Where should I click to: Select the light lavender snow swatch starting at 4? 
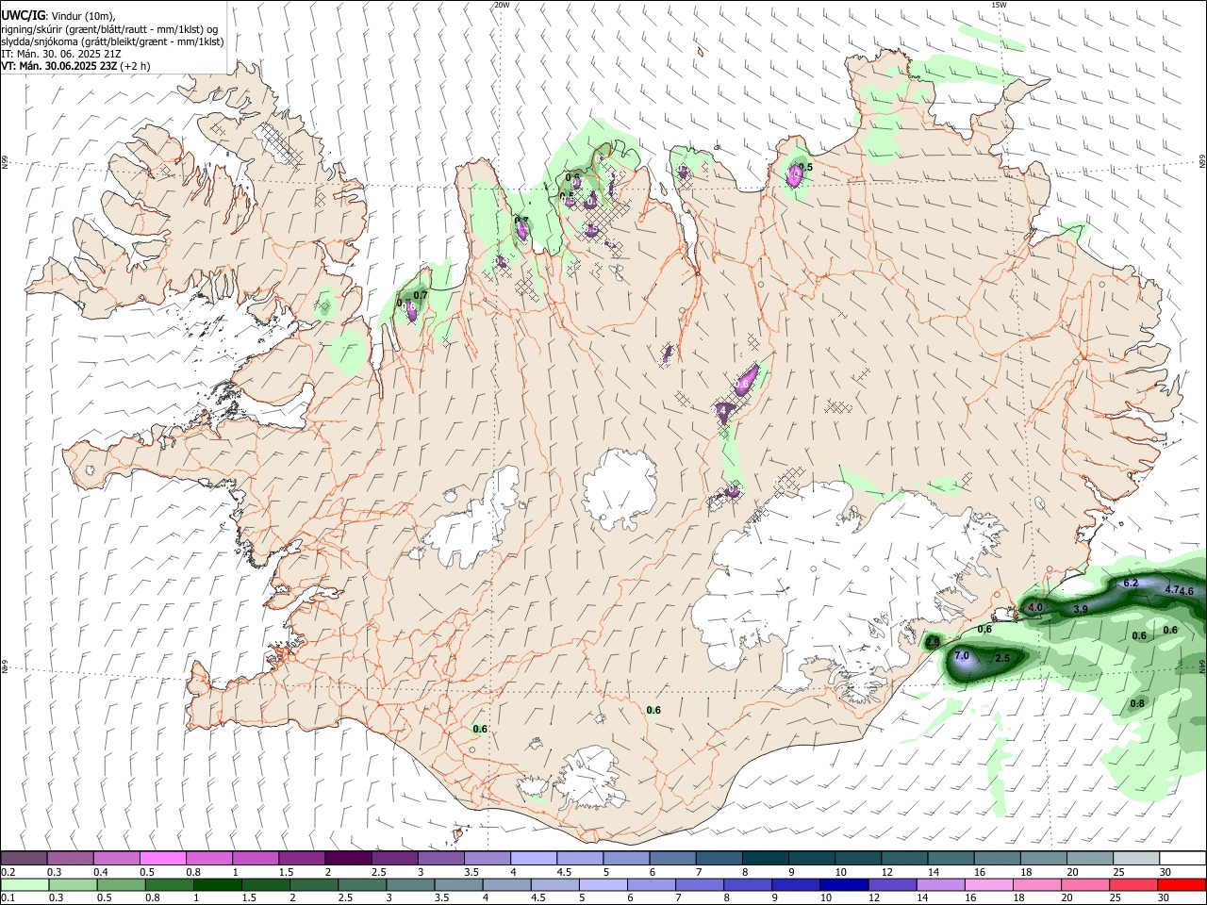coord(533,858)
